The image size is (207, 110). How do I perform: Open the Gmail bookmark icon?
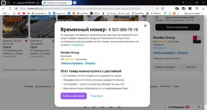[x=29, y=13]
